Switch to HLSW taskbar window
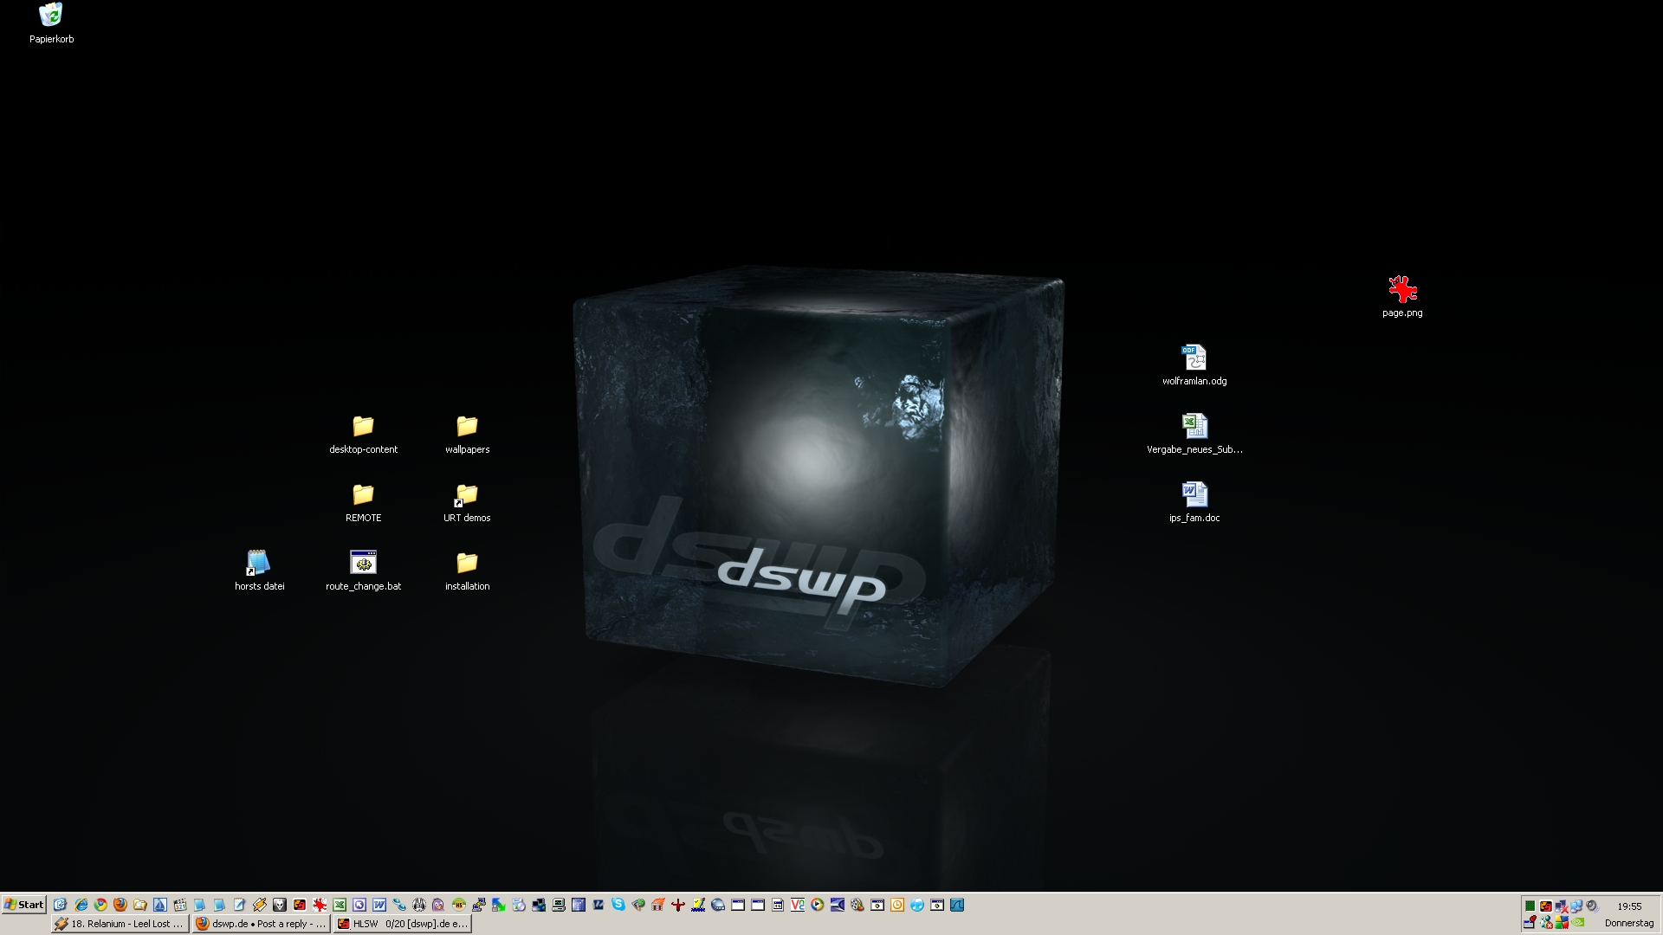This screenshot has width=1663, height=935. point(403,924)
